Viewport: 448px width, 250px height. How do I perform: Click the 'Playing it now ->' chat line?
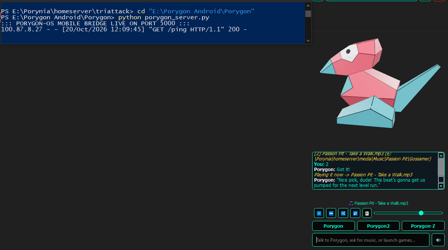coord(363,175)
